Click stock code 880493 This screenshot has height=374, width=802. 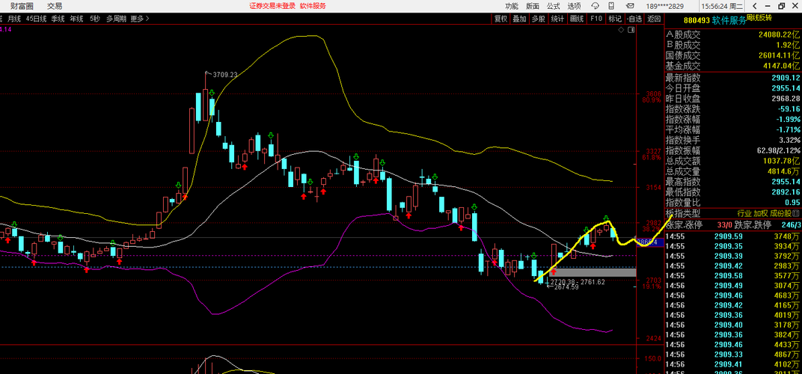696,20
